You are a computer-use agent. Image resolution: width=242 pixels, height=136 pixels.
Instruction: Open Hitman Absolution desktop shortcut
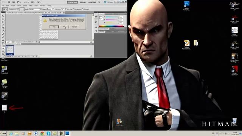pyautogui.click(x=234, y=71)
